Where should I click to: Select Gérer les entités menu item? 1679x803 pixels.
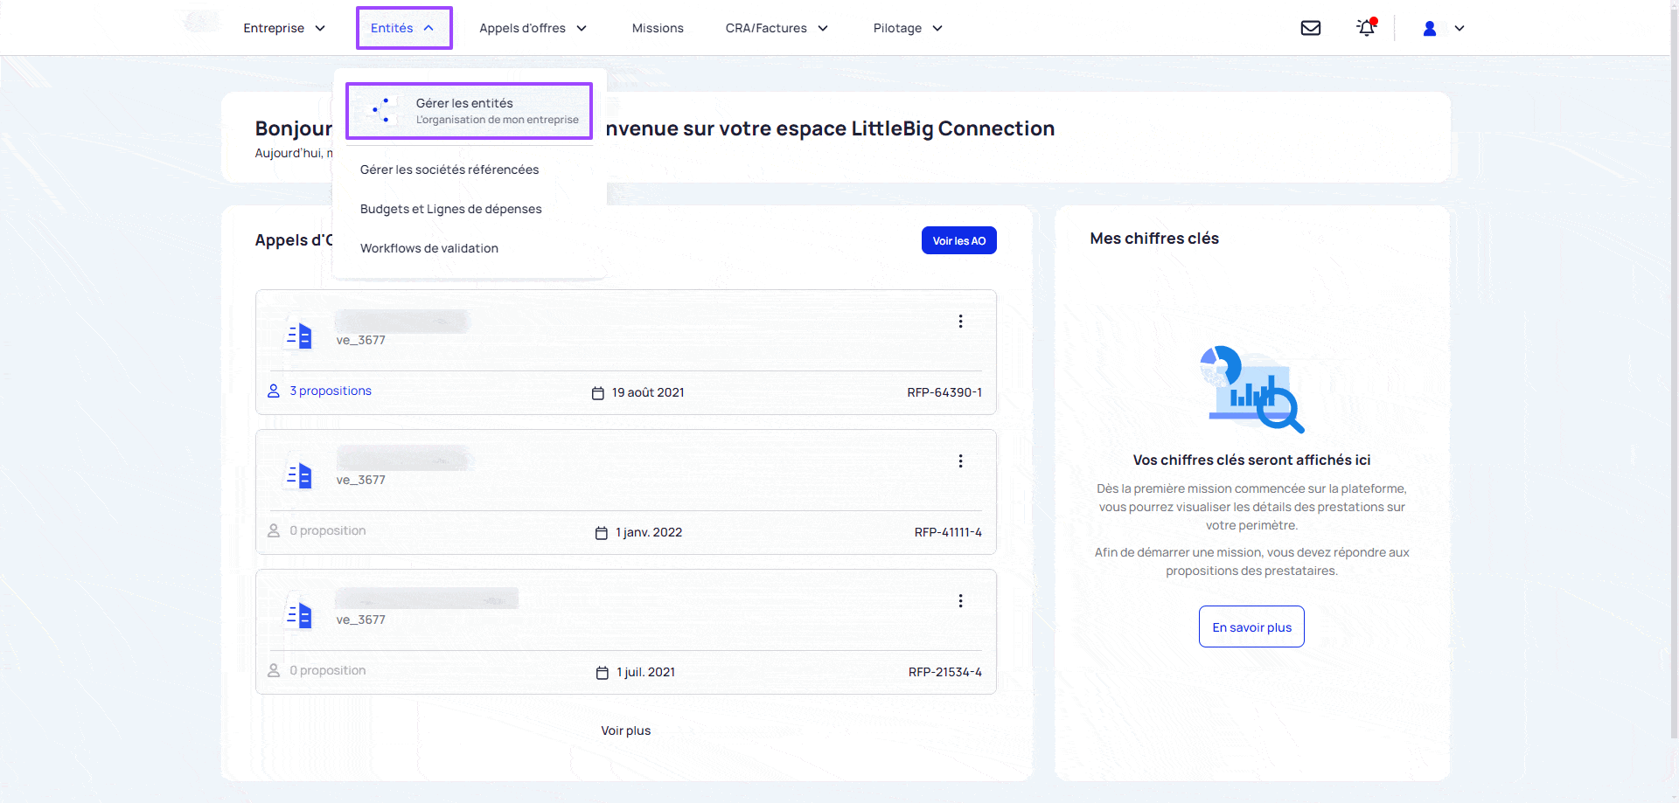pos(469,111)
